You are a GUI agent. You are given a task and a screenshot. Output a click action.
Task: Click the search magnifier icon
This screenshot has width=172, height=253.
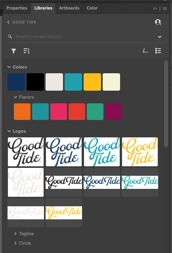pos(10,36)
